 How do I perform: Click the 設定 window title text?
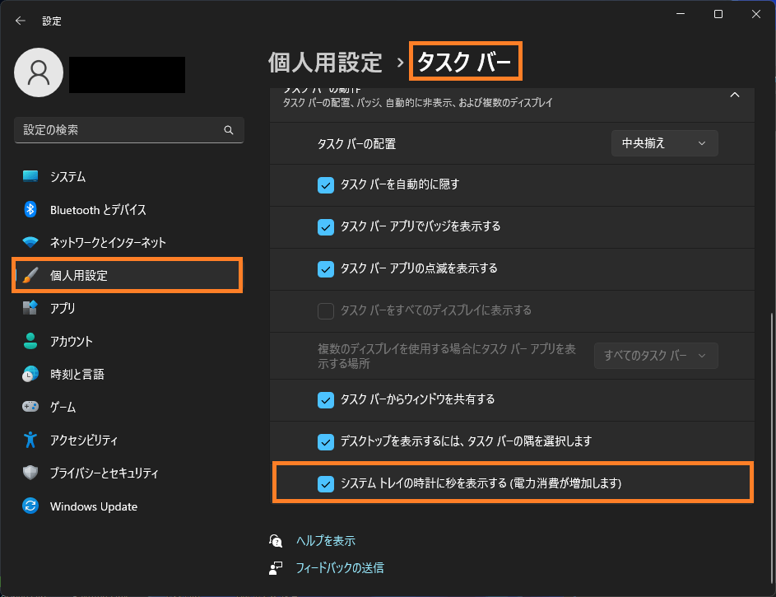click(x=52, y=21)
